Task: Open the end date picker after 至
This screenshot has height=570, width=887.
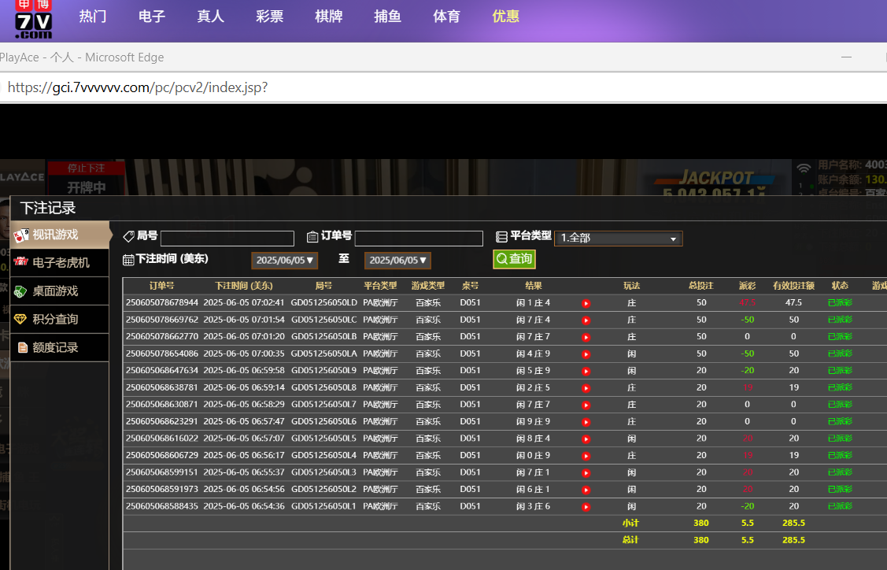Action: pyautogui.click(x=397, y=261)
